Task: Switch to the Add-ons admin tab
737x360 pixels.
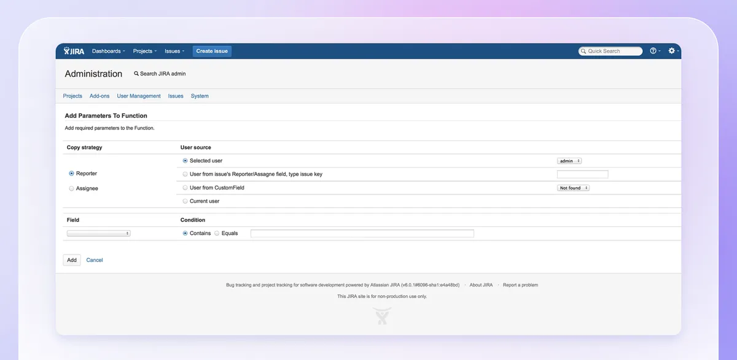Action: (x=99, y=96)
